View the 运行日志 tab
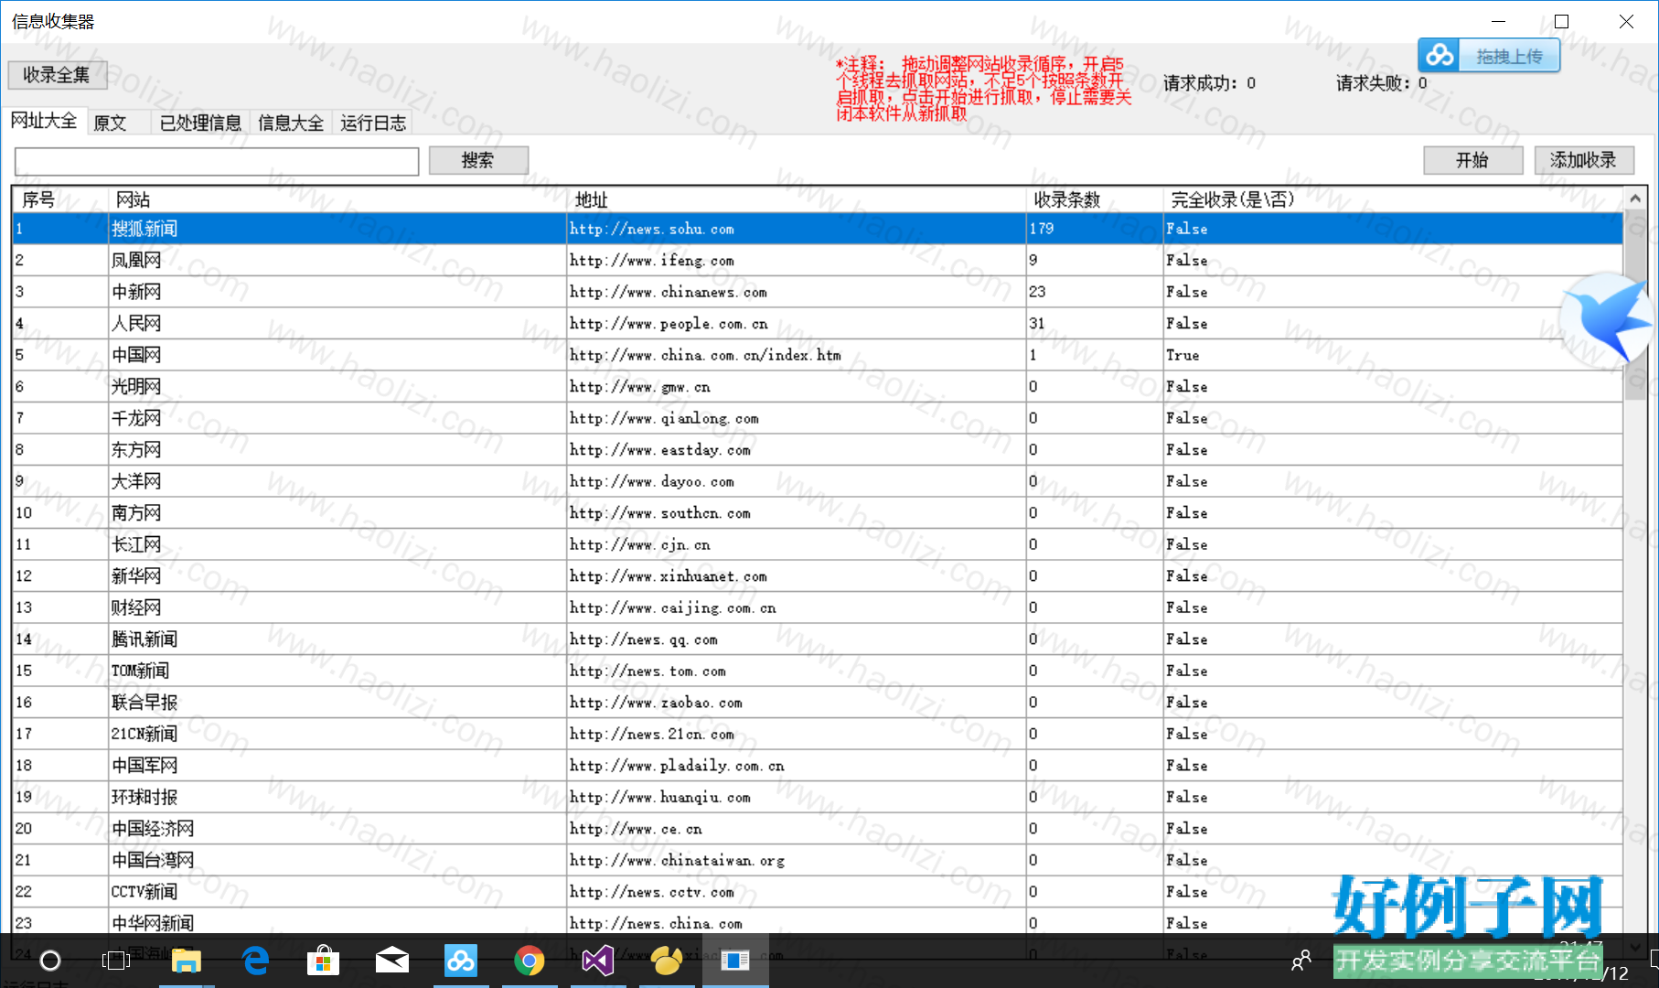 373,123
